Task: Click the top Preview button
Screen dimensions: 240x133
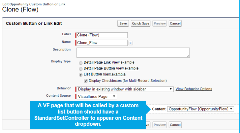Action: tap(160, 23)
